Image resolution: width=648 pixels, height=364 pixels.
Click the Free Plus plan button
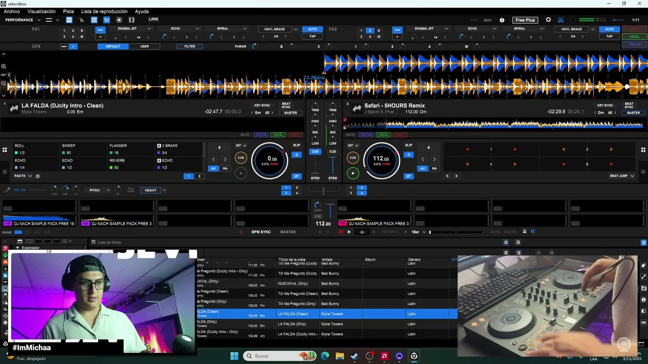point(525,20)
